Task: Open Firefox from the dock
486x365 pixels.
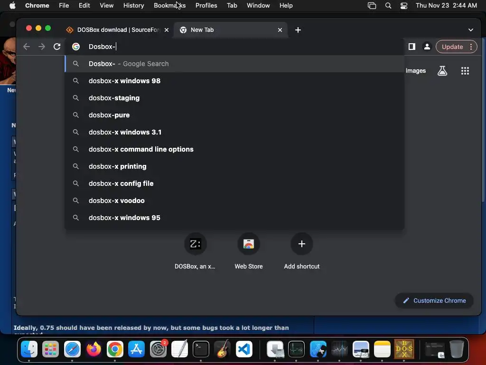Action: pos(93,349)
